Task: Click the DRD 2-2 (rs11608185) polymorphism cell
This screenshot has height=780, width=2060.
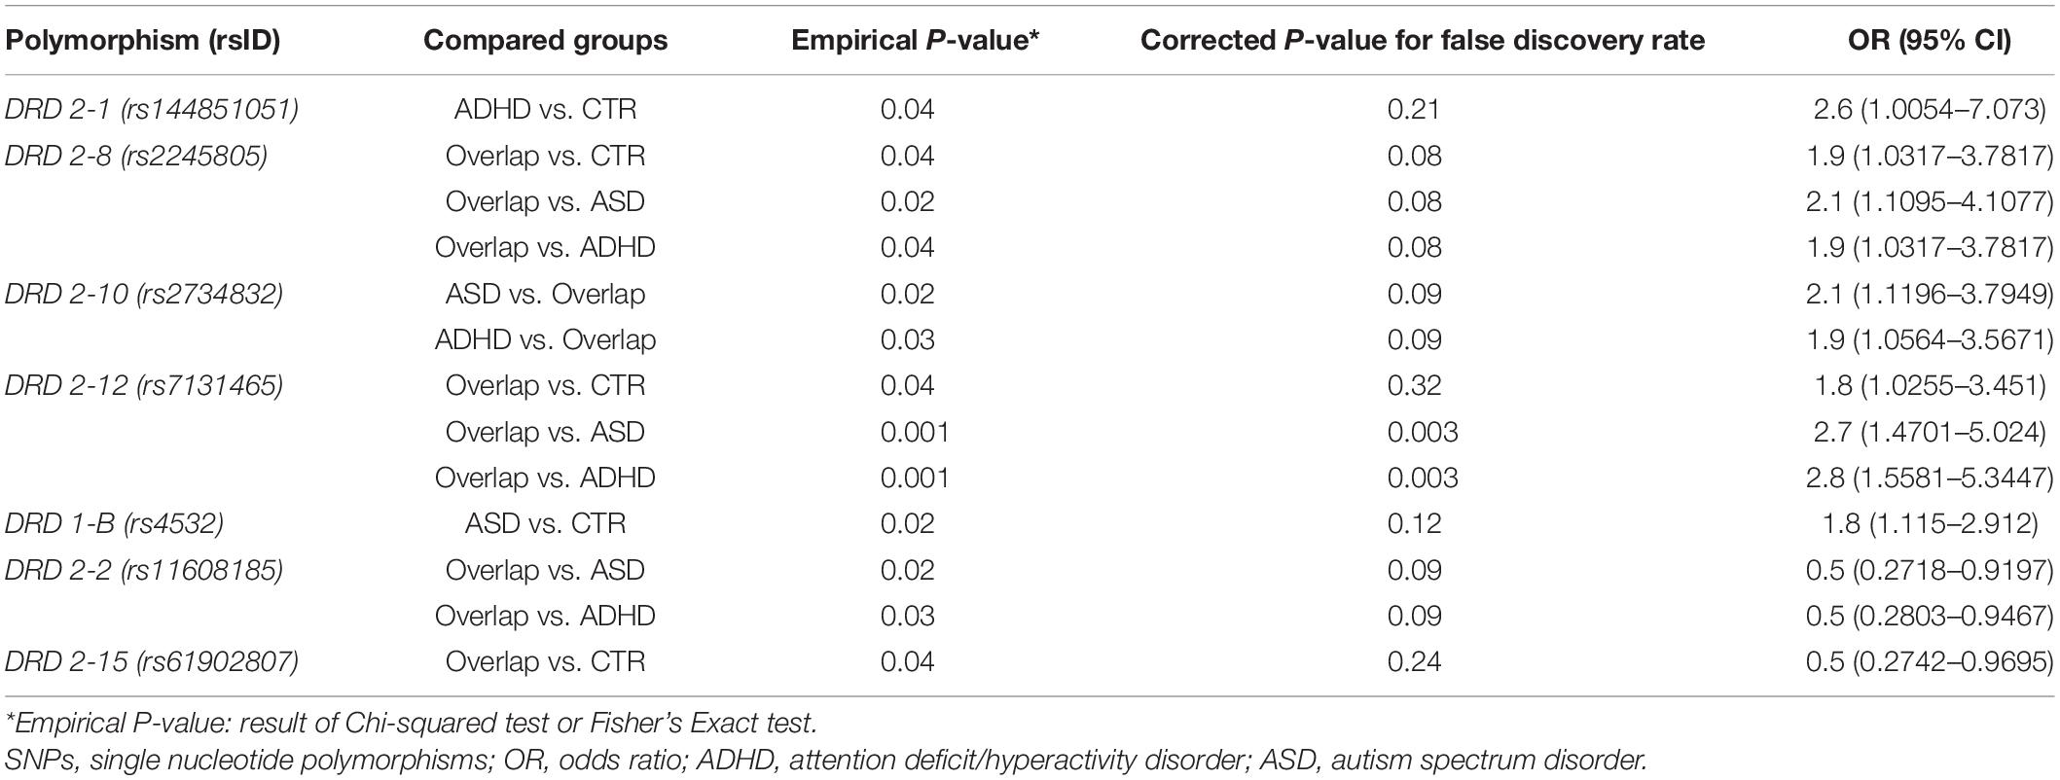Action: pos(144,570)
